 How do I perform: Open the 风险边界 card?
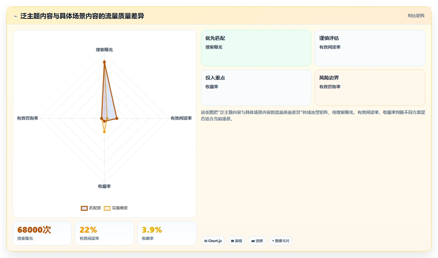click(x=370, y=88)
